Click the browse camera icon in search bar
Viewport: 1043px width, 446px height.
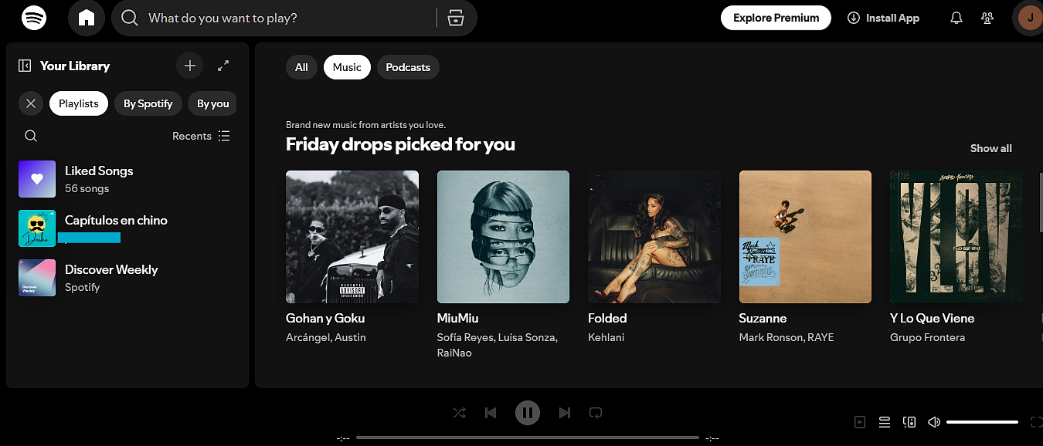click(455, 18)
